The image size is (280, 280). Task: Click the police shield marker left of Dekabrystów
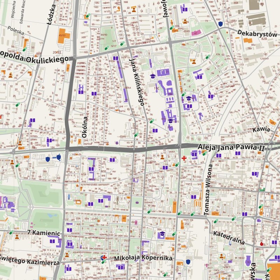tap(221, 24)
